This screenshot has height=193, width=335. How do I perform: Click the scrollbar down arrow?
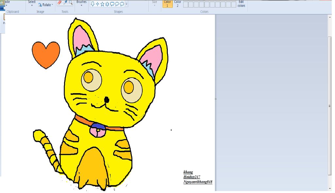[330, 188]
